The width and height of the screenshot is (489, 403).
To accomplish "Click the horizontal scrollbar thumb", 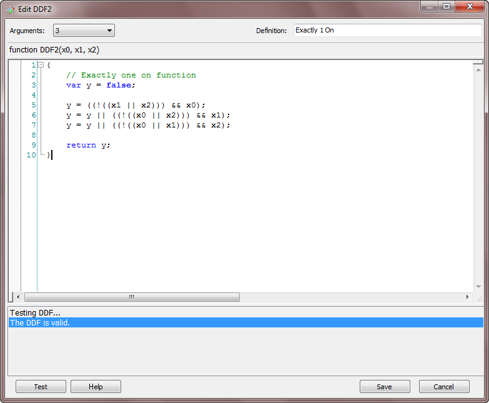I will [131, 297].
